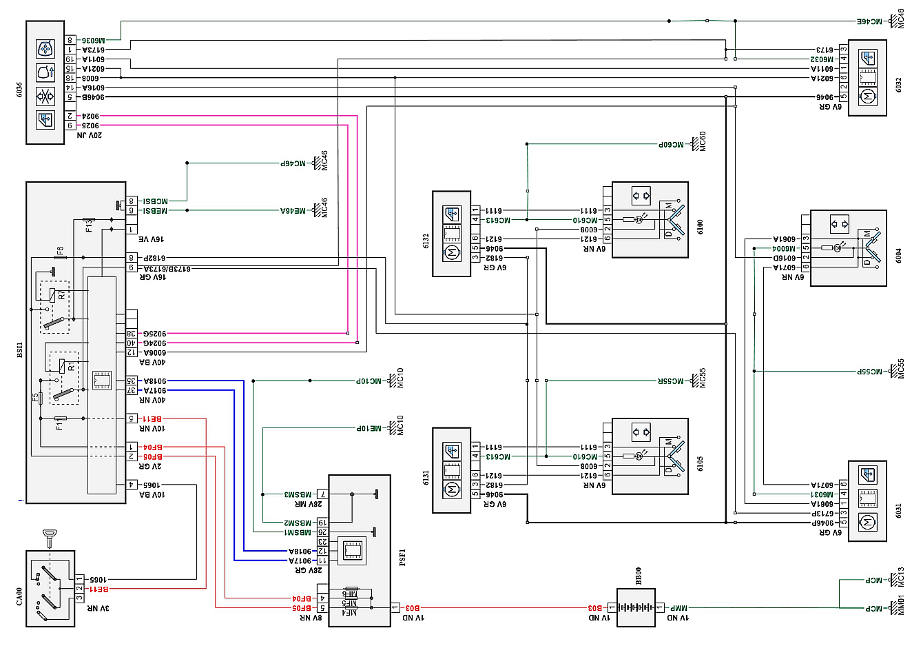Click the resistor element inside switch 6100
The image size is (912, 646).
click(628, 219)
